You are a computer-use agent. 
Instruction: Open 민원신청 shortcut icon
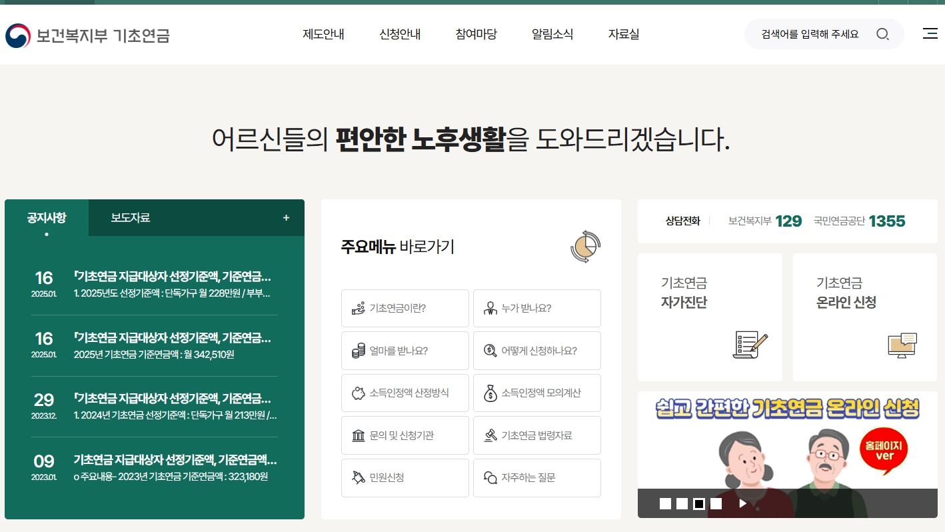click(x=359, y=477)
